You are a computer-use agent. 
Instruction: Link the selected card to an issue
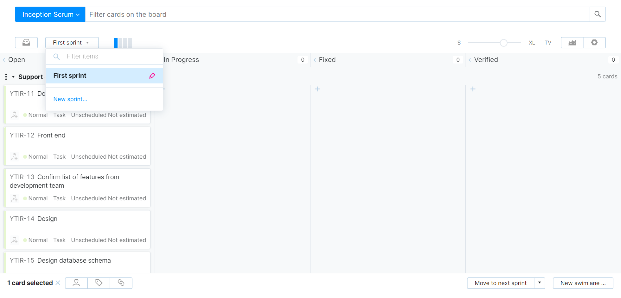click(x=121, y=283)
